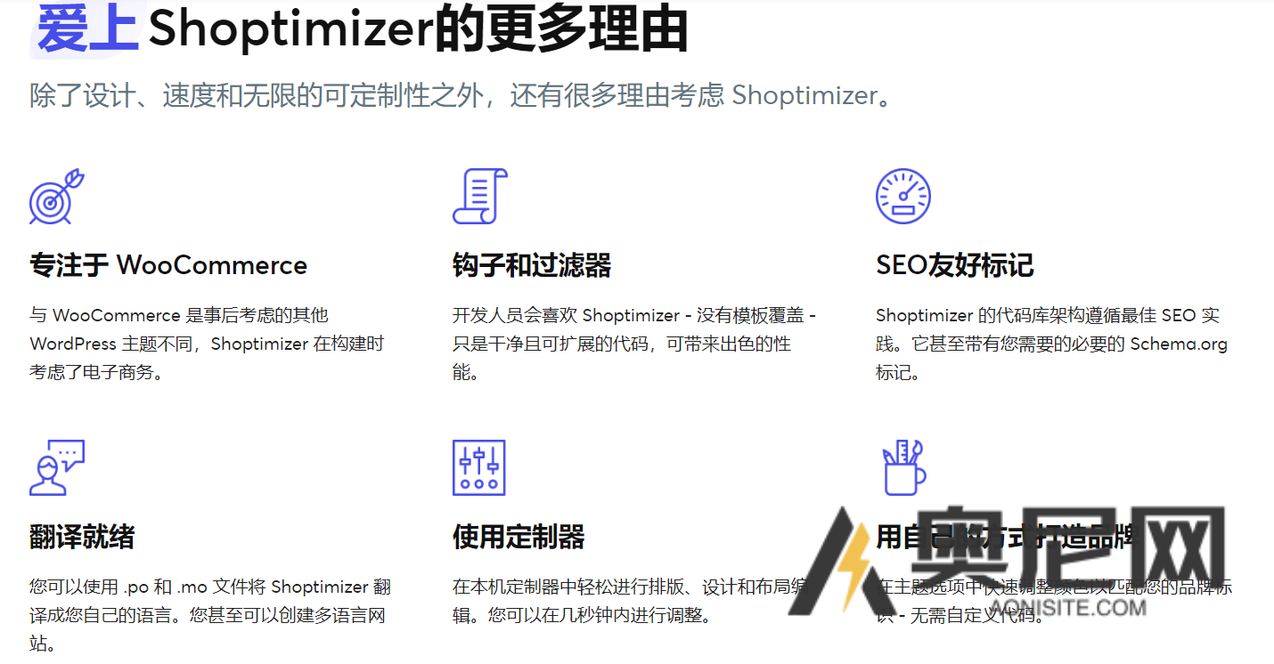Click the target icon above 专注于 WooCommerce
1274x664 pixels.
pos(57,196)
